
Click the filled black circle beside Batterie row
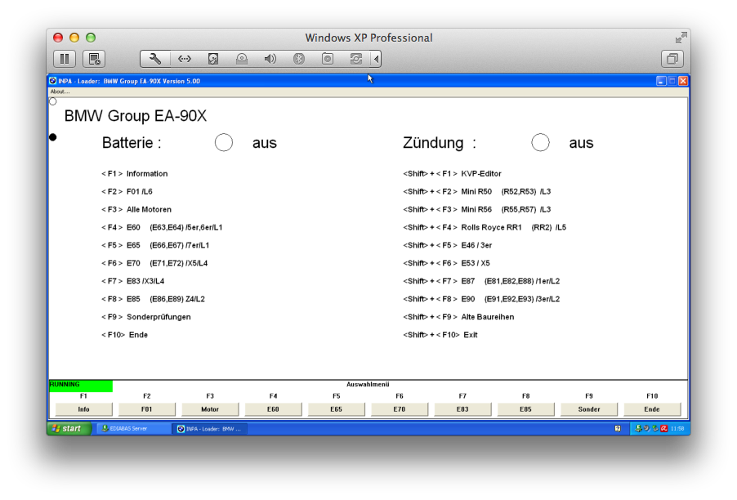coord(52,137)
